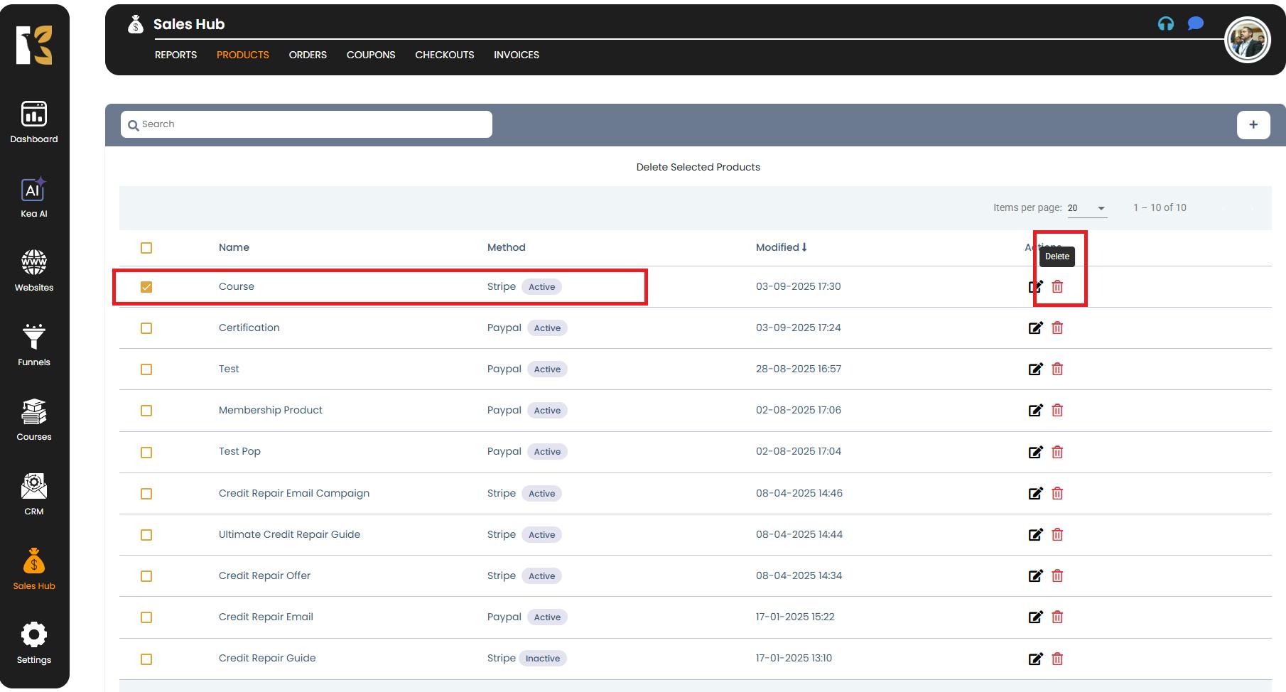Tick the Membership Product checkbox

click(x=146, y=411)
